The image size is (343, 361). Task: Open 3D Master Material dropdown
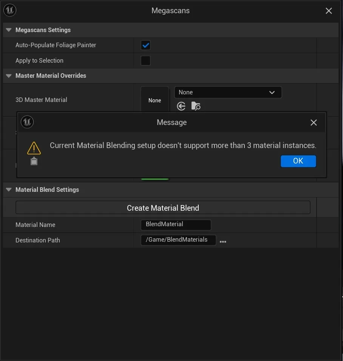pyautogui.click(x=228, y=92)
